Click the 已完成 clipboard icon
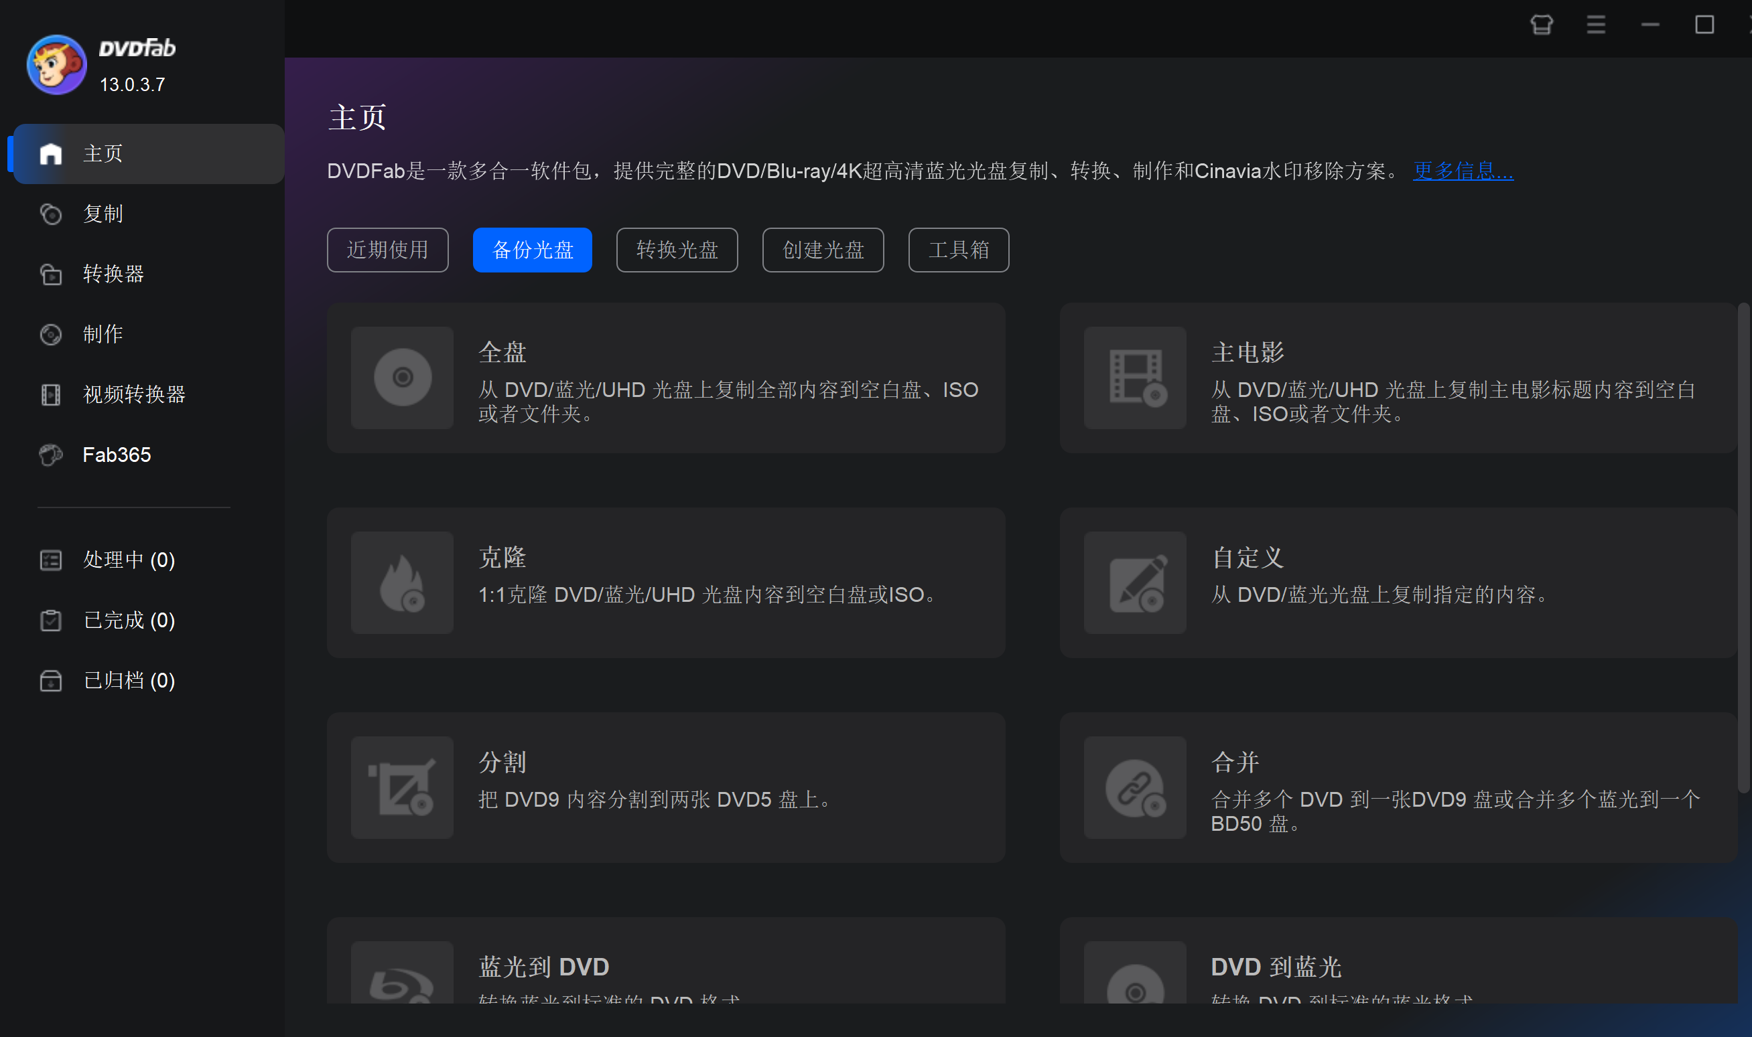1752x1037 pixels. coord(51,621)
